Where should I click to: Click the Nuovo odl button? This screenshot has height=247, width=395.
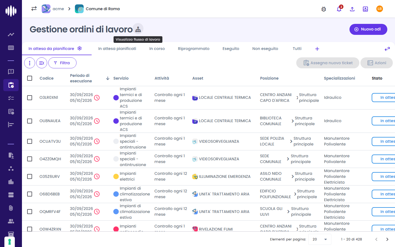tap(368, 29)
